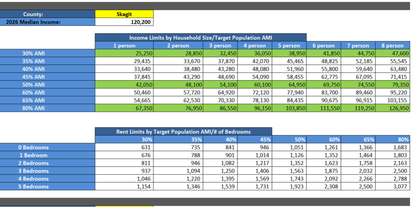
Task: Select the 3 Bedrooms row label
Action: point(47,171)
